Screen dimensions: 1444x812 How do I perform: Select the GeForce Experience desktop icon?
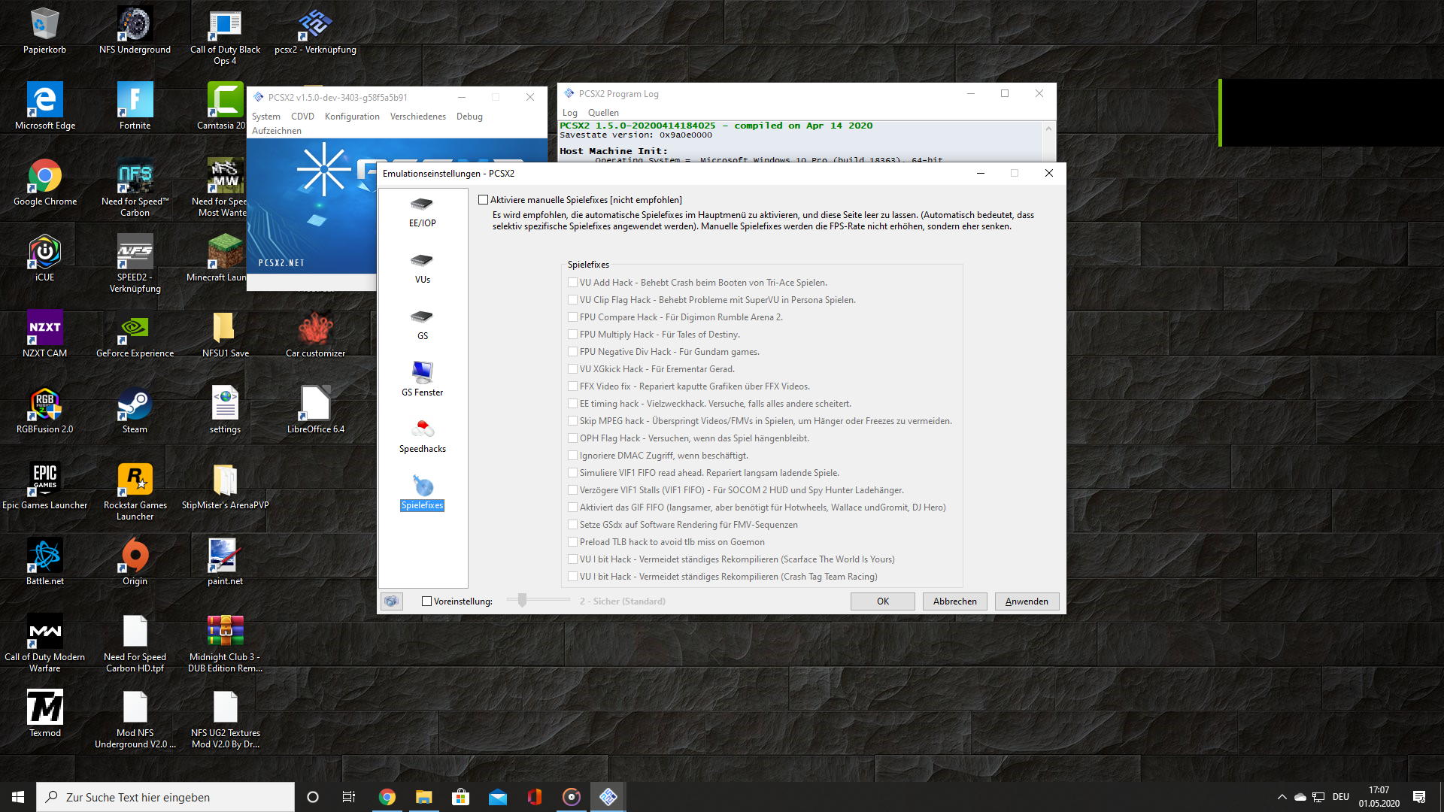pyautogui.click(x=135, y=335)
